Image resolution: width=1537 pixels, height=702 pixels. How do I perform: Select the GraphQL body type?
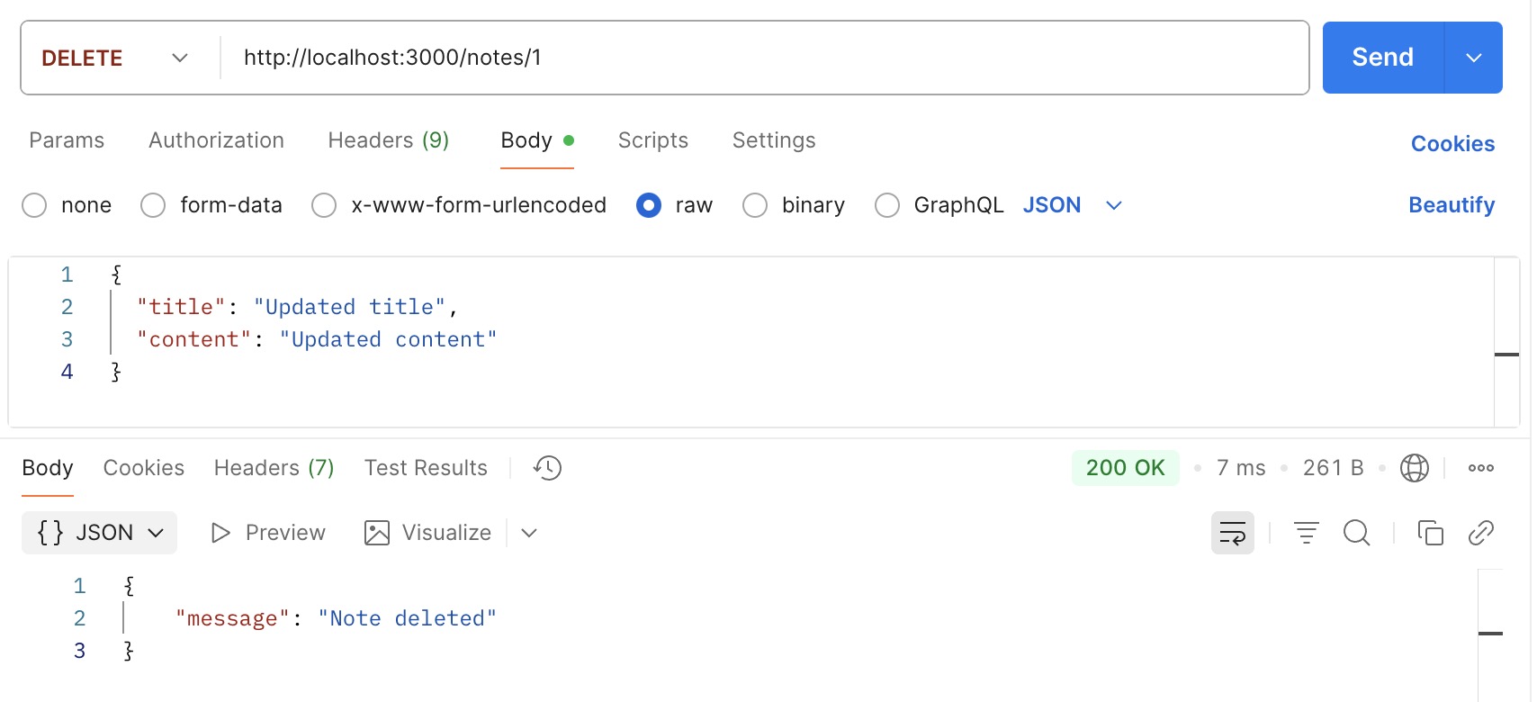(x=887, y=205)
